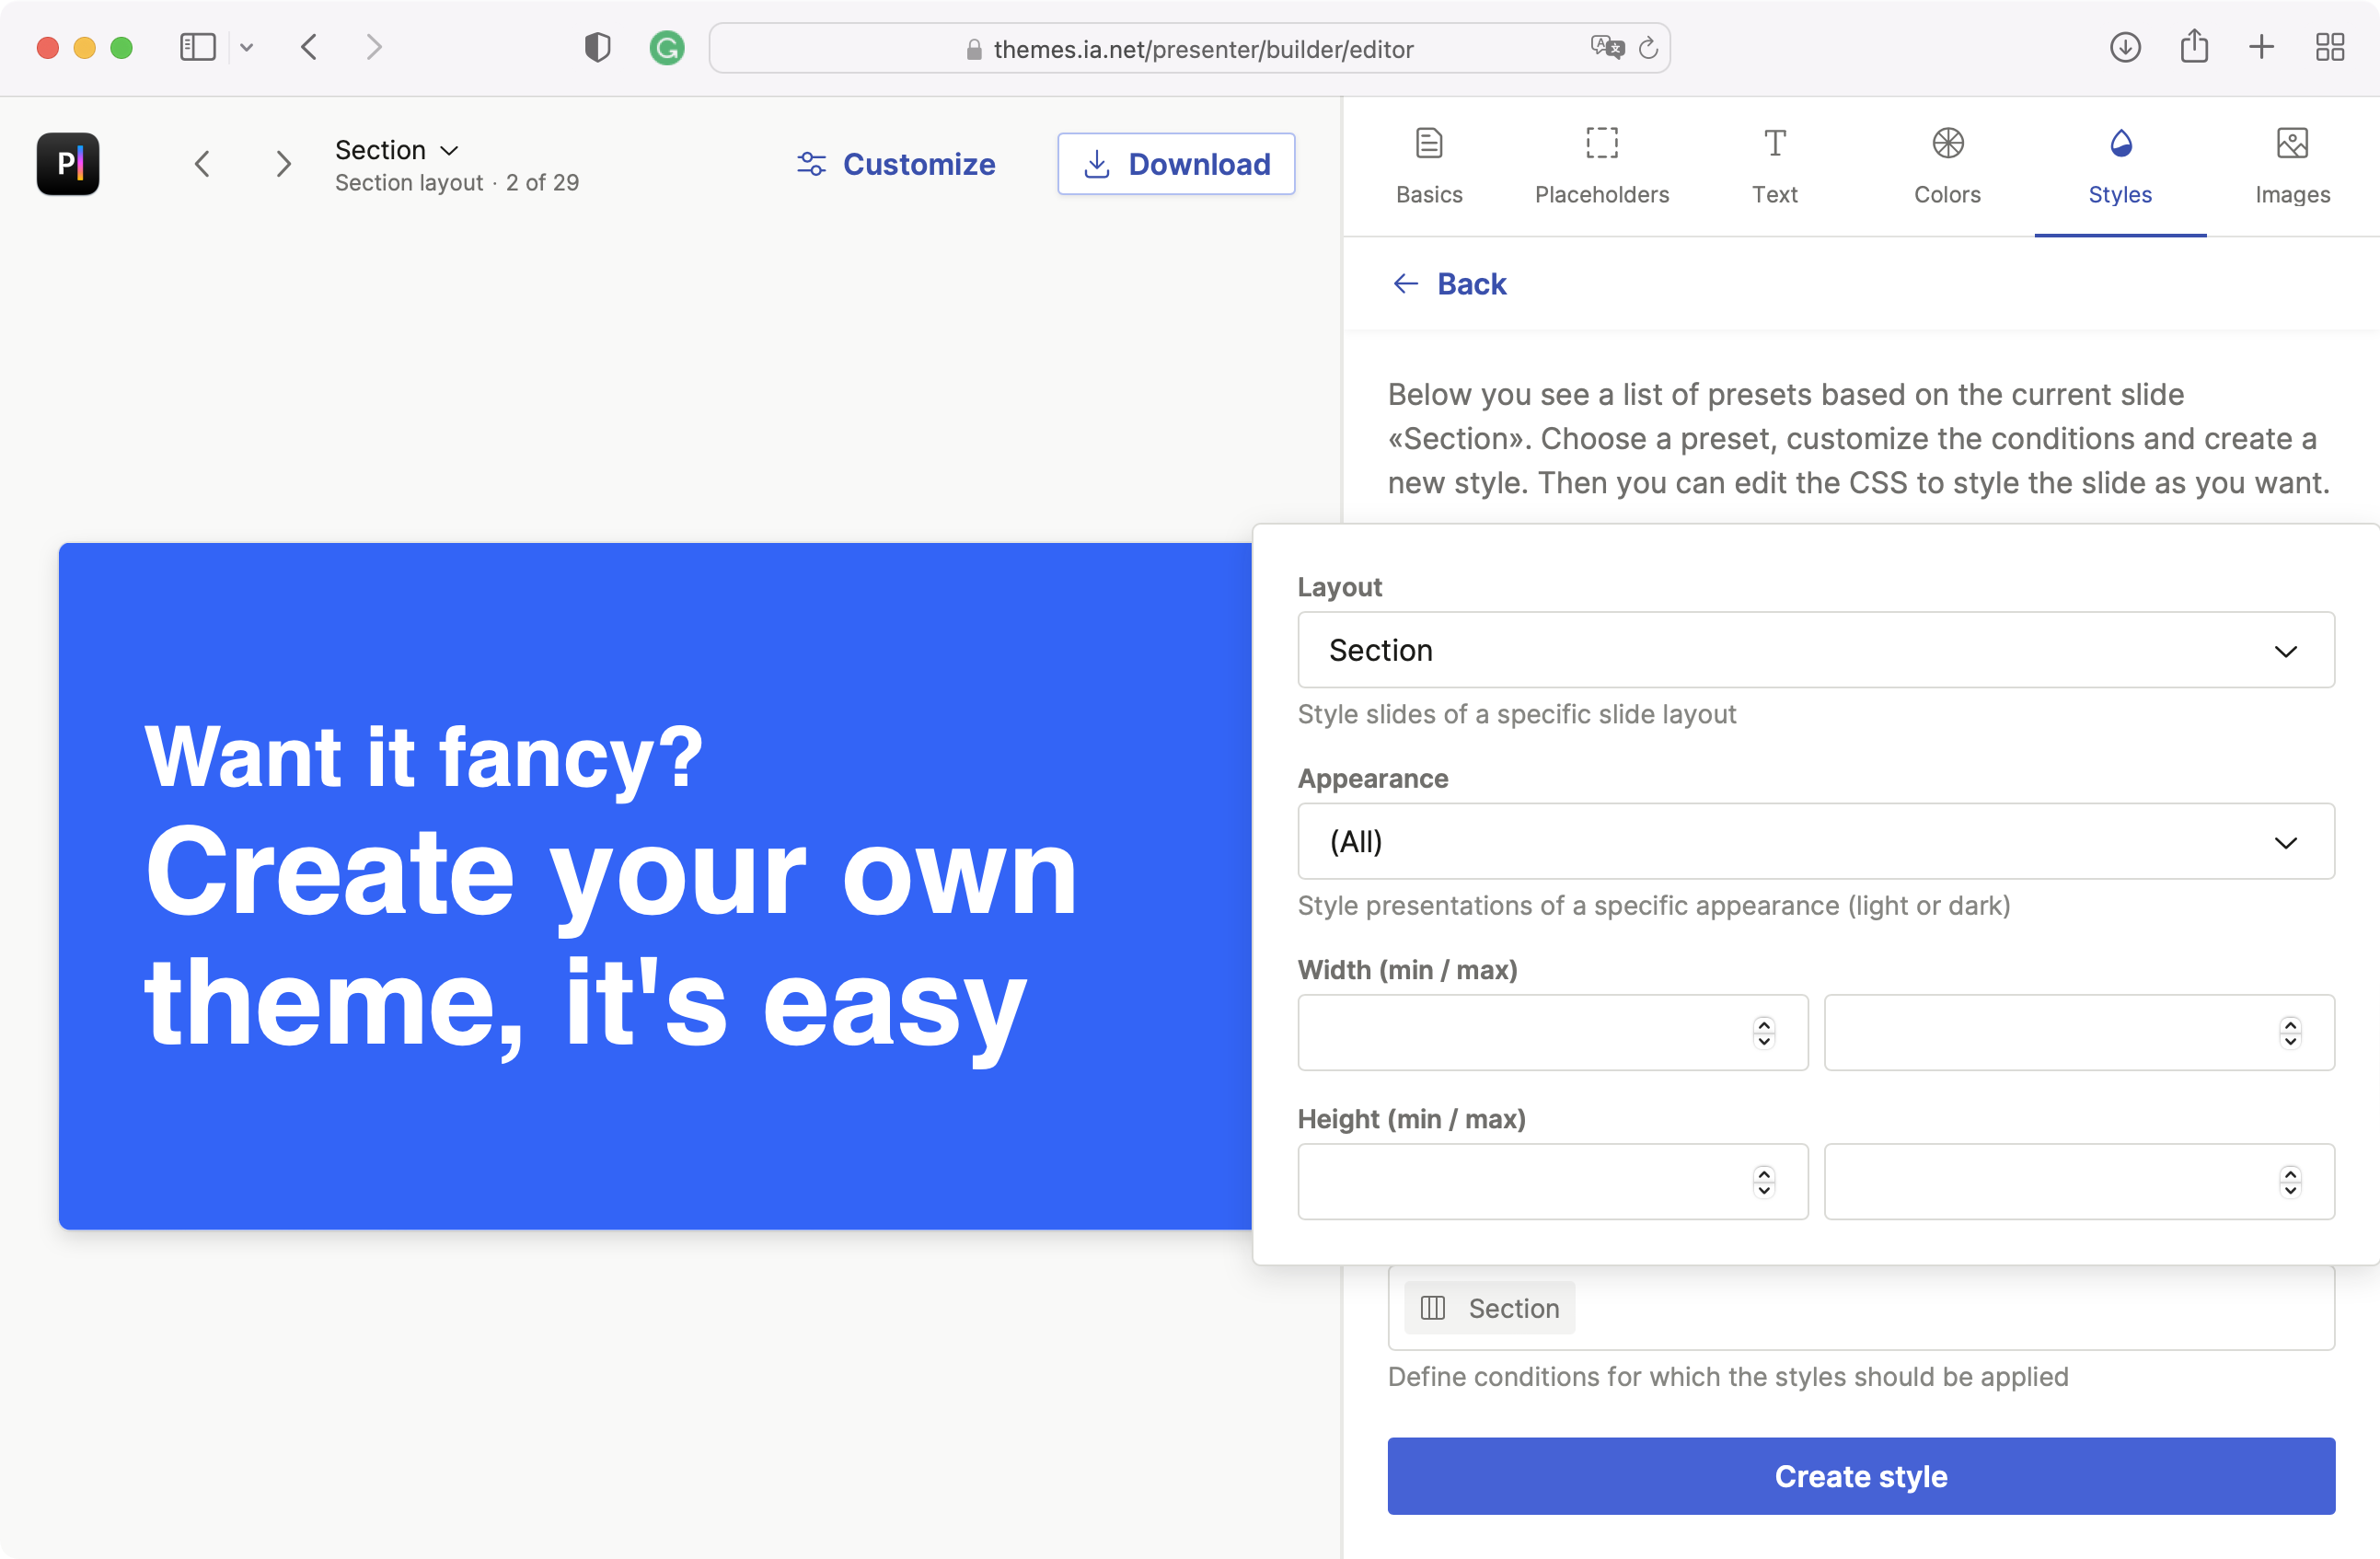The image size is (2380, 1559).
Task: Click Safari back navigation arrow
Action: coord(309,47)
